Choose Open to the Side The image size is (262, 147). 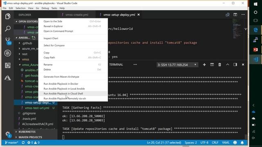click(x=73, y=21)
